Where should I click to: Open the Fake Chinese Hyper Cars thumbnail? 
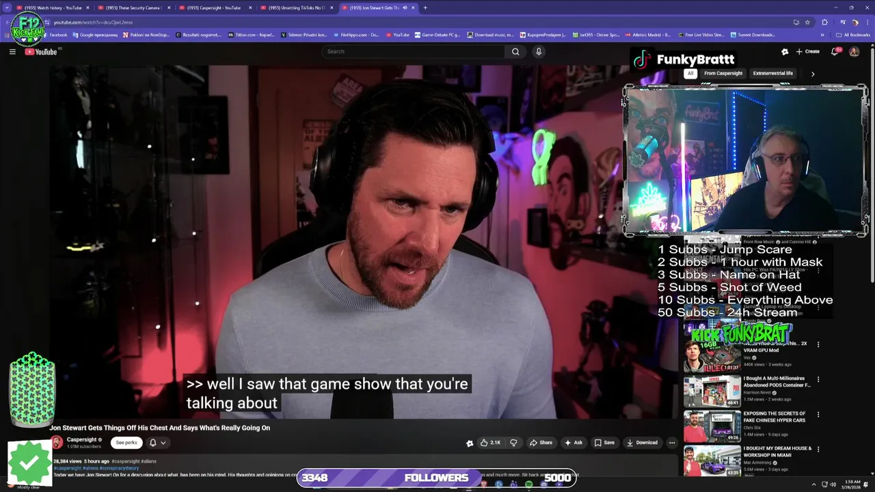712,426
